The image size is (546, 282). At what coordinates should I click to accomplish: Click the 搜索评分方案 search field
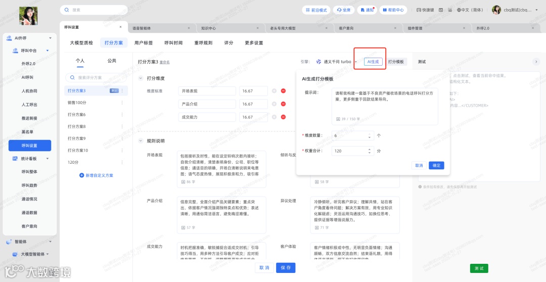pos(97,77)
